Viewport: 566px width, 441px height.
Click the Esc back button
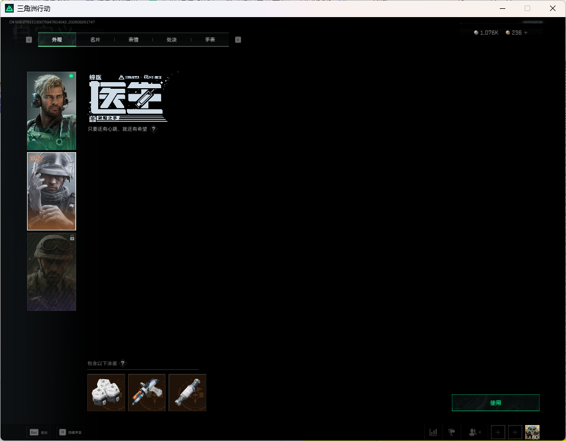click(x=38, y=432)
